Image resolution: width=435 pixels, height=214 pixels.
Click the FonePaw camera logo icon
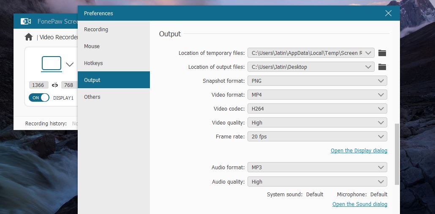(x=26, y=21)
